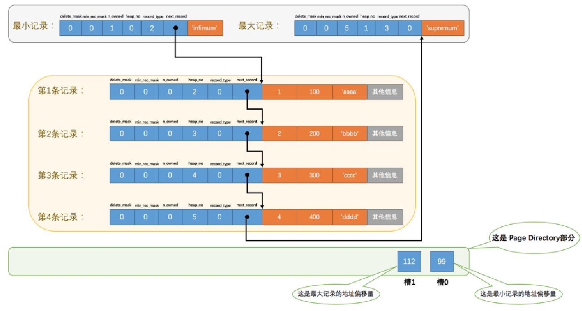Click the orange cell containing 200
The width and height of the screenshot is (582, 311).
314,133
